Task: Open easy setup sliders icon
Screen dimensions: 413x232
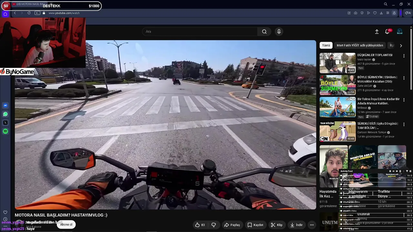Action: (388, 13)
